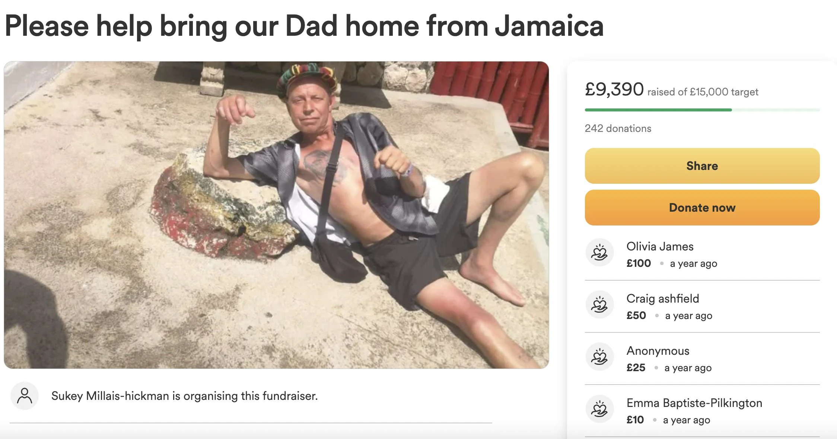Click the organiser profile avatar icon

[x=25, y=396]
